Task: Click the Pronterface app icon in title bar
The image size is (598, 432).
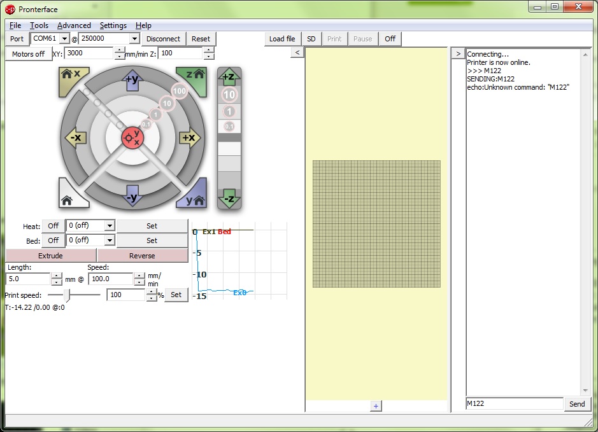Action: (x=10, y=9)
